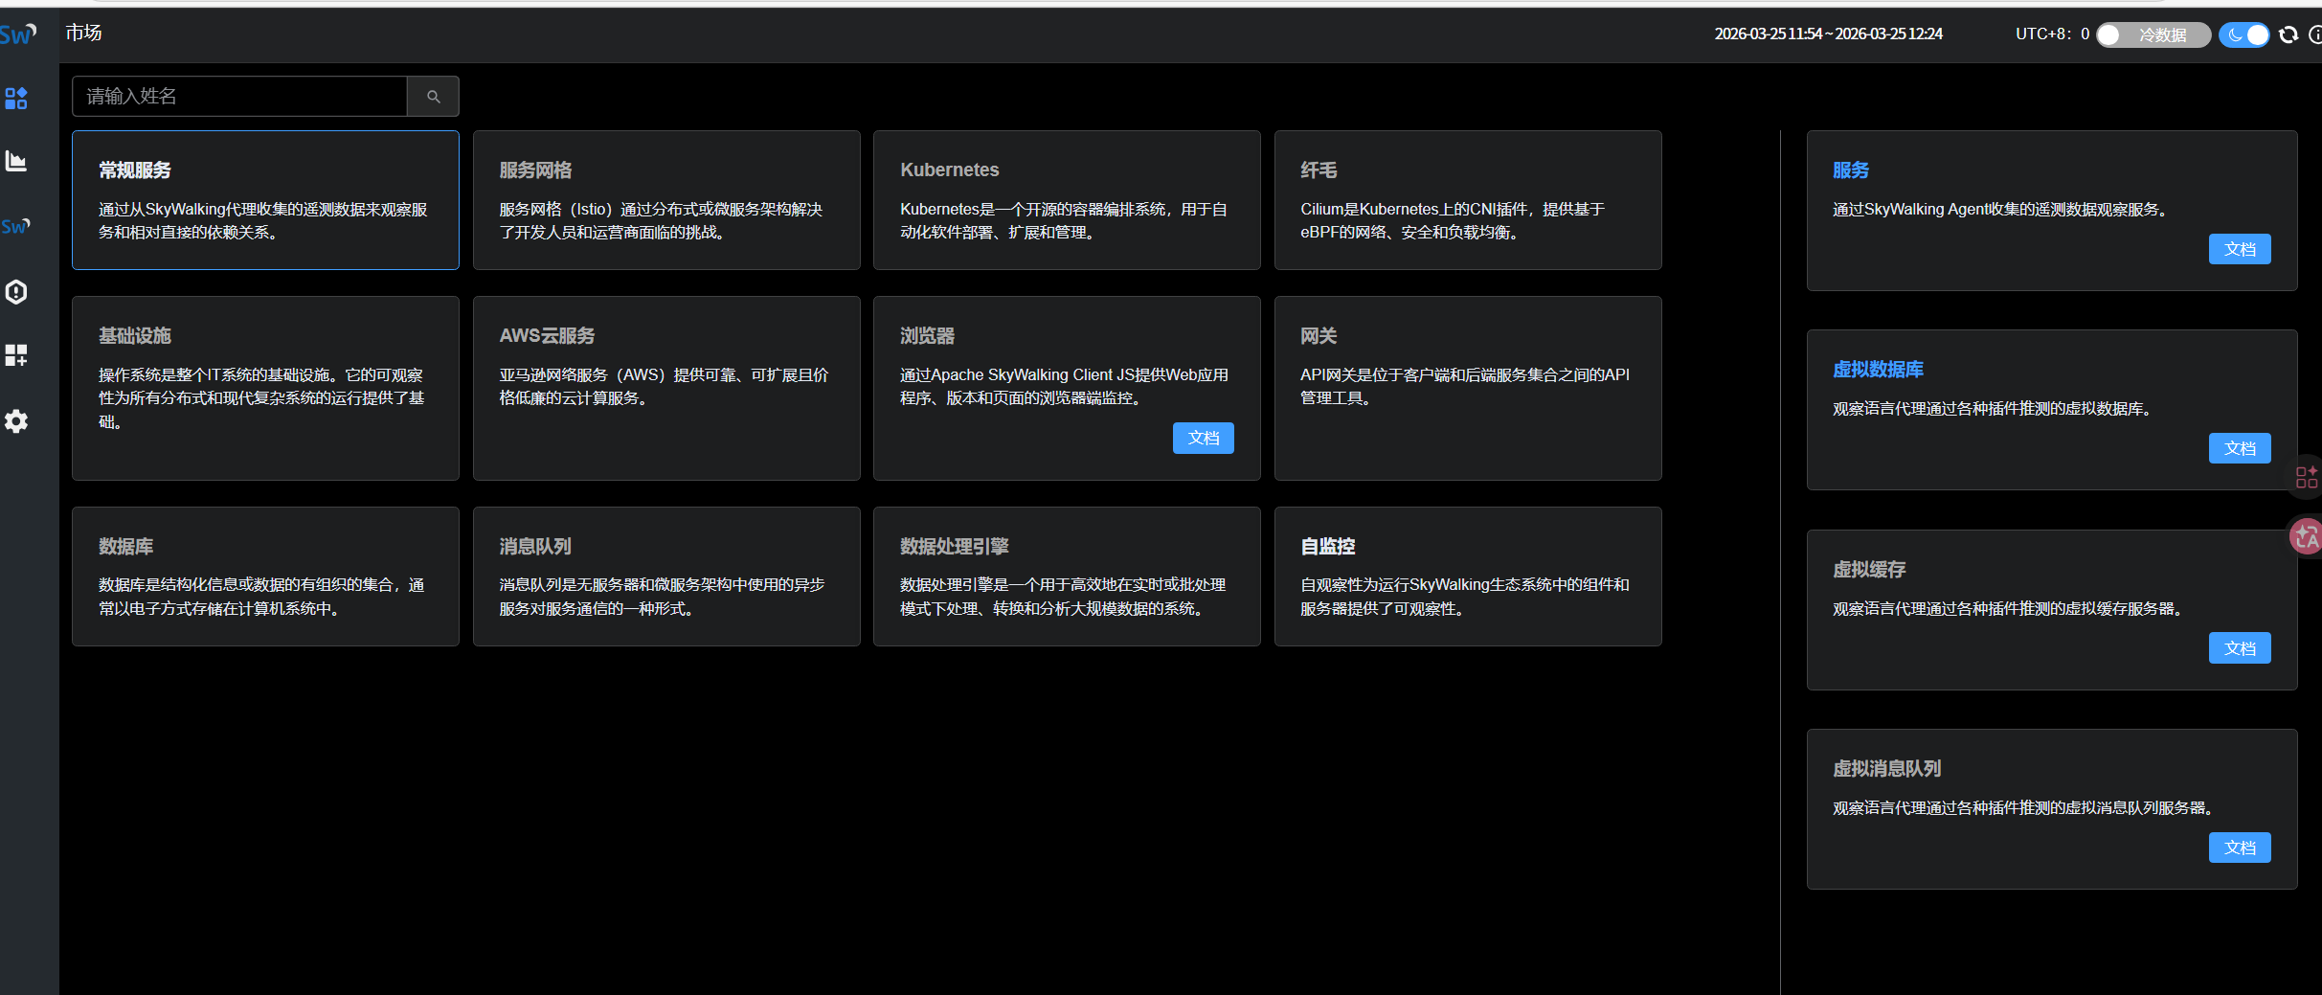This screenshot has height=995, width=2322.
Task: Select the 常规服务 card
Action: tap(265, 200)
